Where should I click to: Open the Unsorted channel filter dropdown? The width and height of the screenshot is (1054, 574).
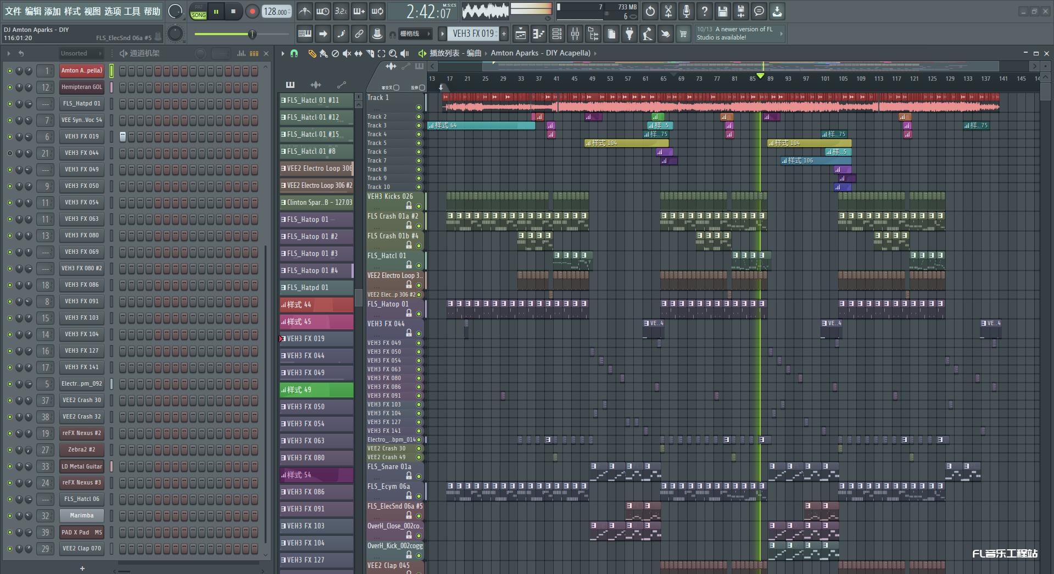click(81, 53)
